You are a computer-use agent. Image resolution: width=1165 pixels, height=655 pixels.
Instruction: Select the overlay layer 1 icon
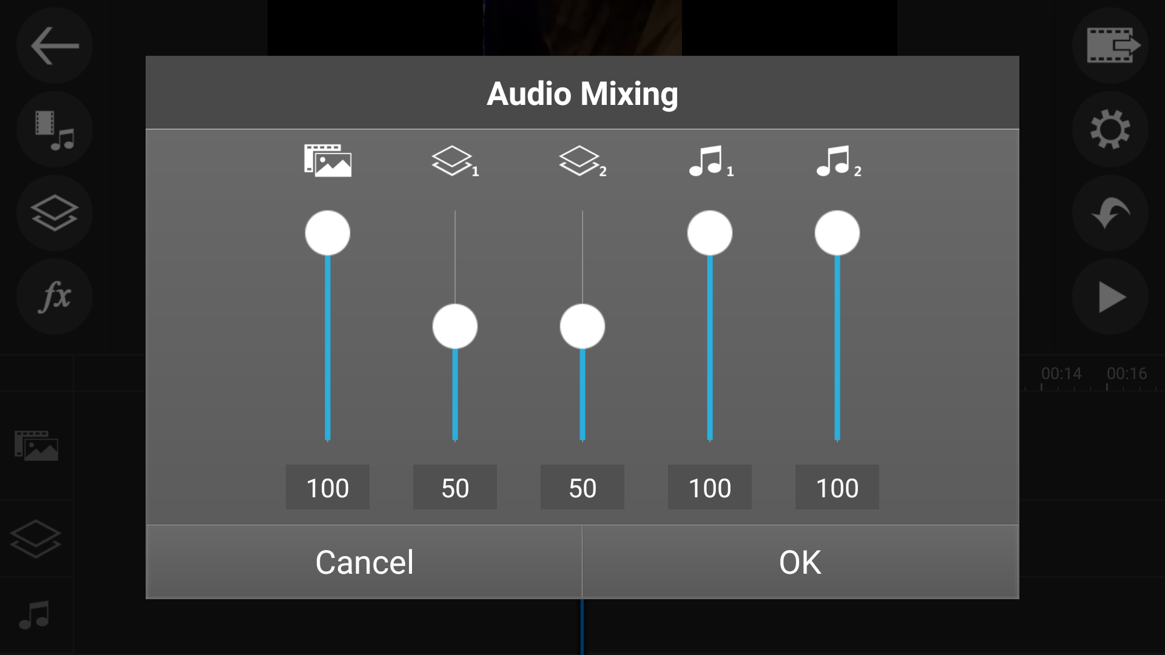tap(454, 160)
